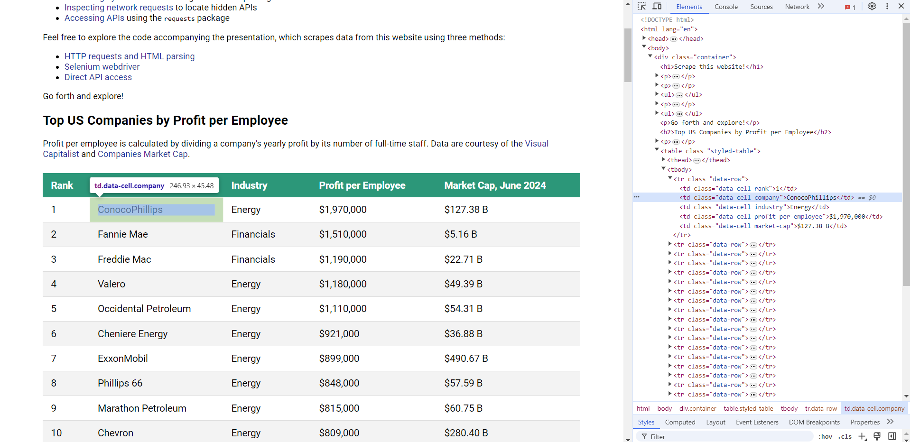Open the Direct API access link
910x442 pixels.
pos(98,77)
